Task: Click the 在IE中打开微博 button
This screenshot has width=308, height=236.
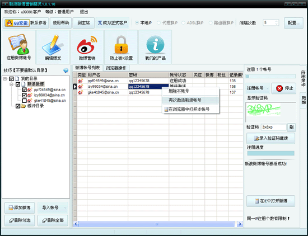Action: coord(270,201)
